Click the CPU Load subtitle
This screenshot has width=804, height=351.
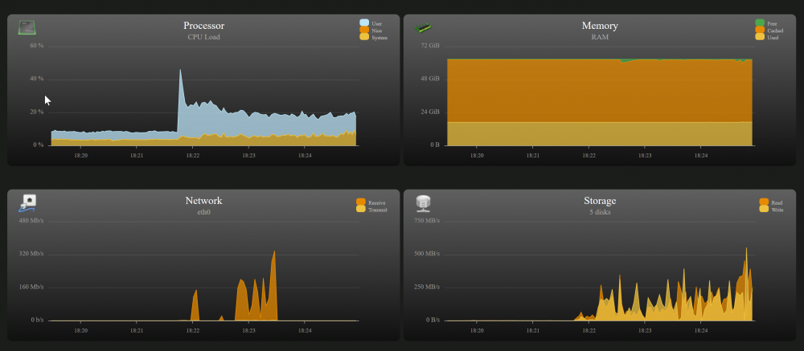coord(203,37)
